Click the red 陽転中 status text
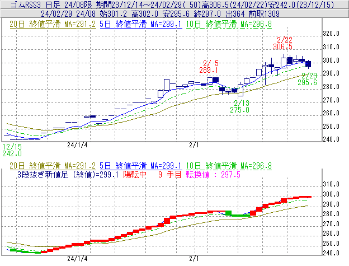The image size is (349, 266). point(135,174)
